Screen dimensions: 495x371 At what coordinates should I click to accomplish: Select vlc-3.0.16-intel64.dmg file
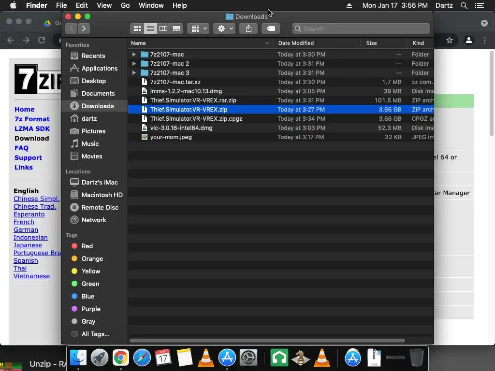(281, 128)
